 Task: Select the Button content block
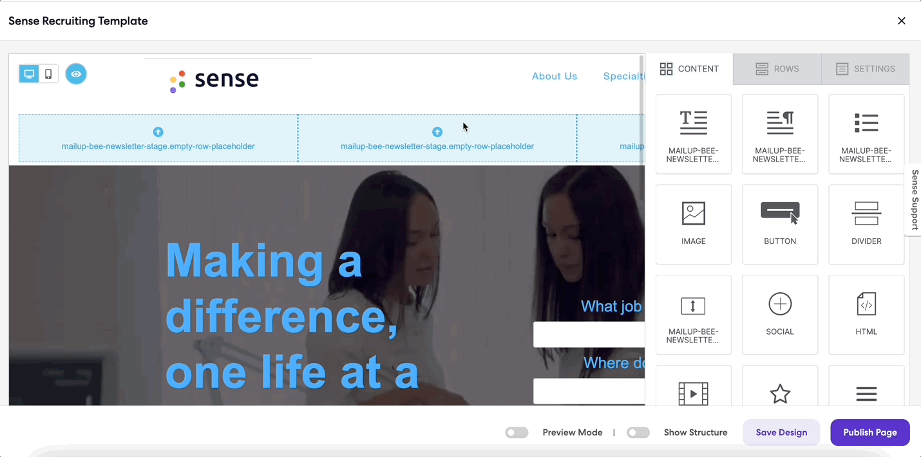click(780, 224)
